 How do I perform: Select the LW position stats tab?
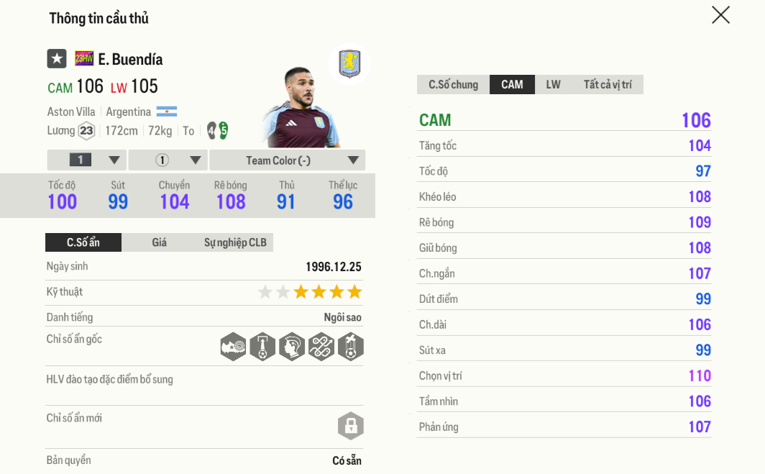[553, 85]
